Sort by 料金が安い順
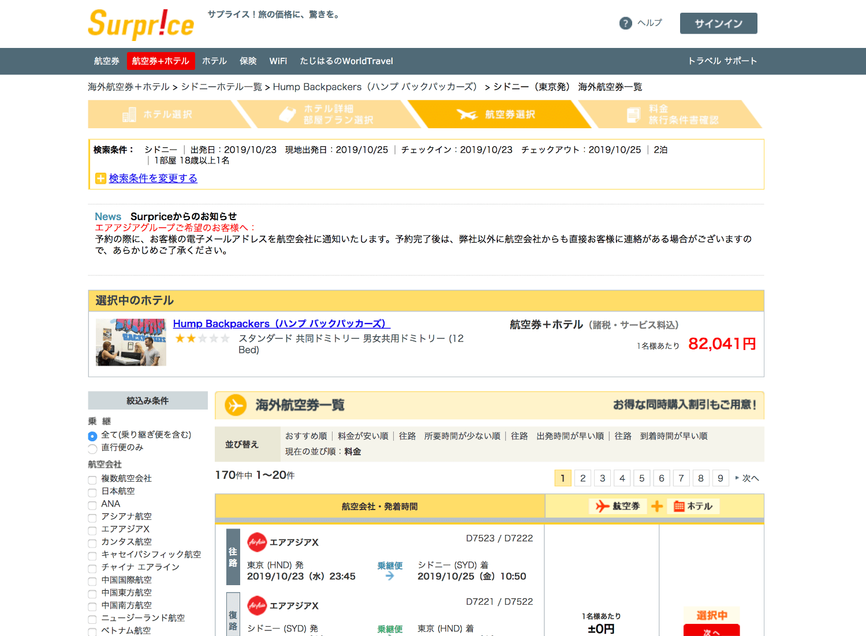The width and height of the screenshot is (866, 636). click(363, 436)
